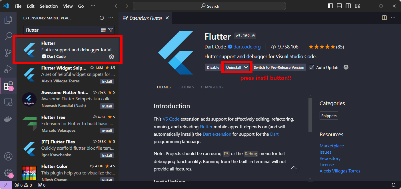
Task: Clear the extensions search results
Action: tap(103, 30)
